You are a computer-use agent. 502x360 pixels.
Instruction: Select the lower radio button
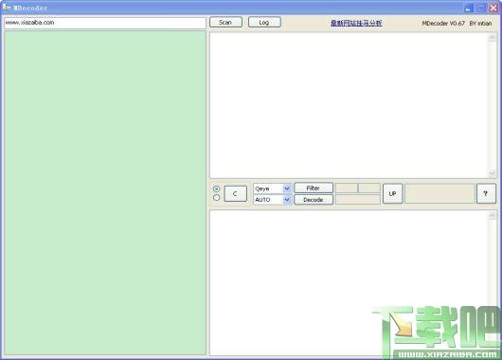(x=216, y=198)
